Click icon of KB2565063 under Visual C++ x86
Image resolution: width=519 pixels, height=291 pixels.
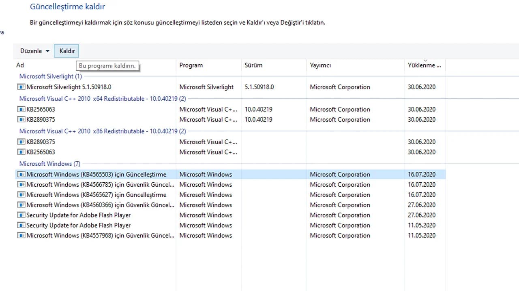[x=21, y=152]
